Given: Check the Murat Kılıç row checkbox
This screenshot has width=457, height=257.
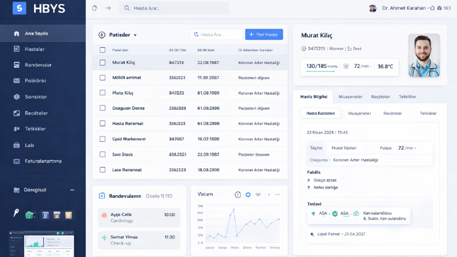Looking at the screenshot, I should pyautogui.click(x=103, y=63).
